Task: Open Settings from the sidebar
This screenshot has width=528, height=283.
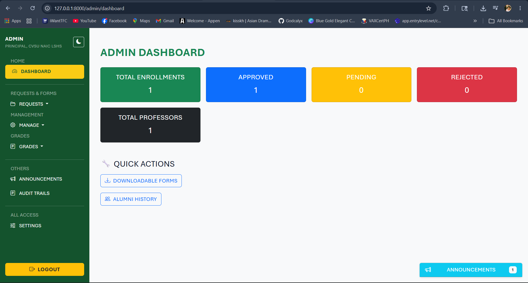Action: (x=26, y=226)
